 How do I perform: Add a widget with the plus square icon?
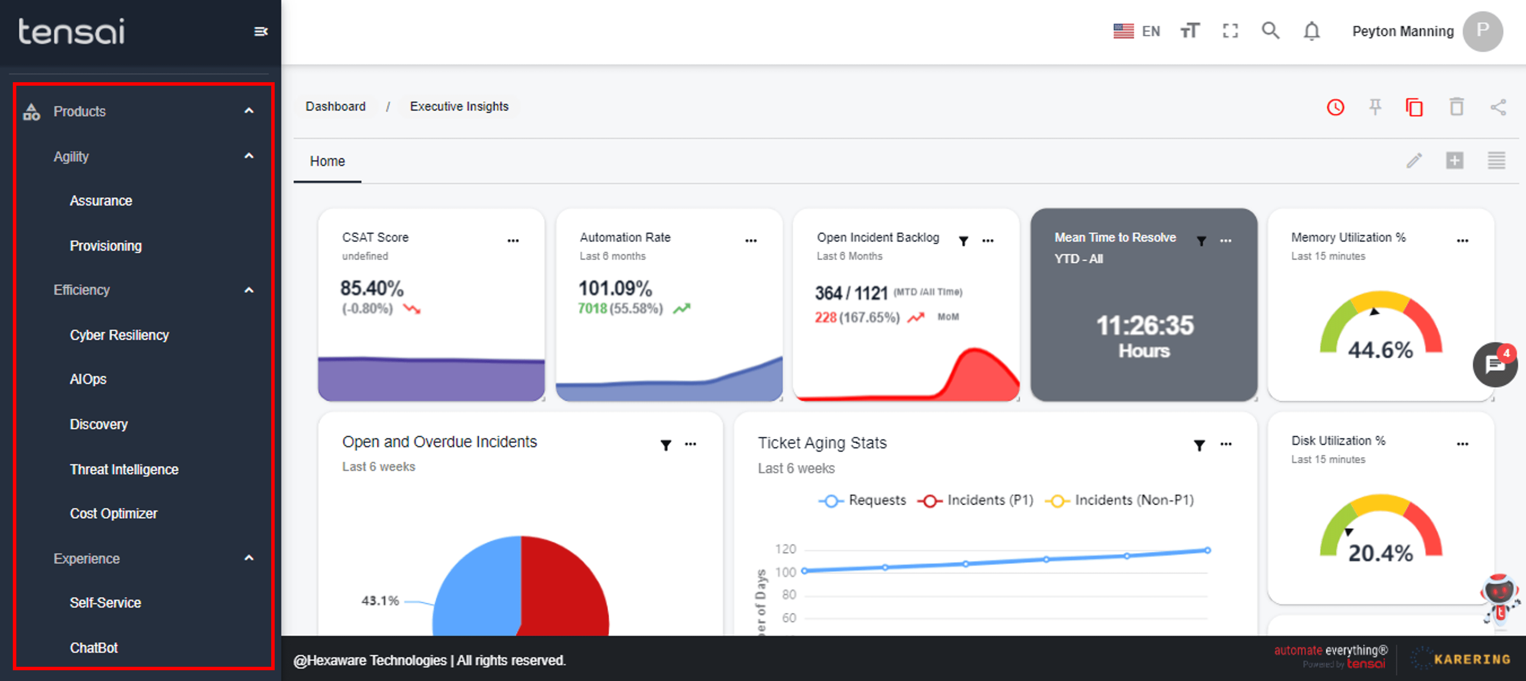[x=1454, y=161]
